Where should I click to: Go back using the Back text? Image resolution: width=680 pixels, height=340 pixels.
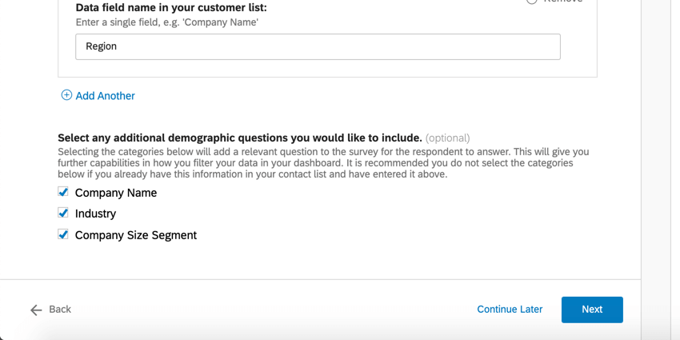(60, 310)
